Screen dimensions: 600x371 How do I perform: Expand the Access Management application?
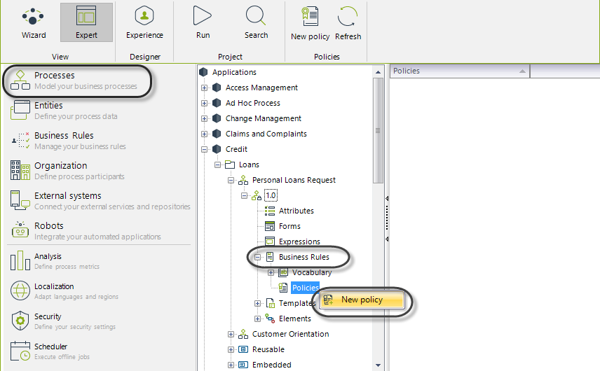point(205,88)
